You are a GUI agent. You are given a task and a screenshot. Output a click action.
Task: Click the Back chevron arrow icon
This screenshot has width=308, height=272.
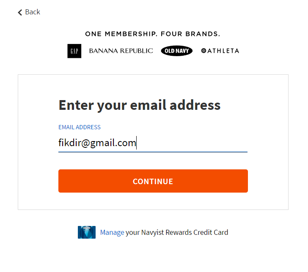tap(20, 13)
